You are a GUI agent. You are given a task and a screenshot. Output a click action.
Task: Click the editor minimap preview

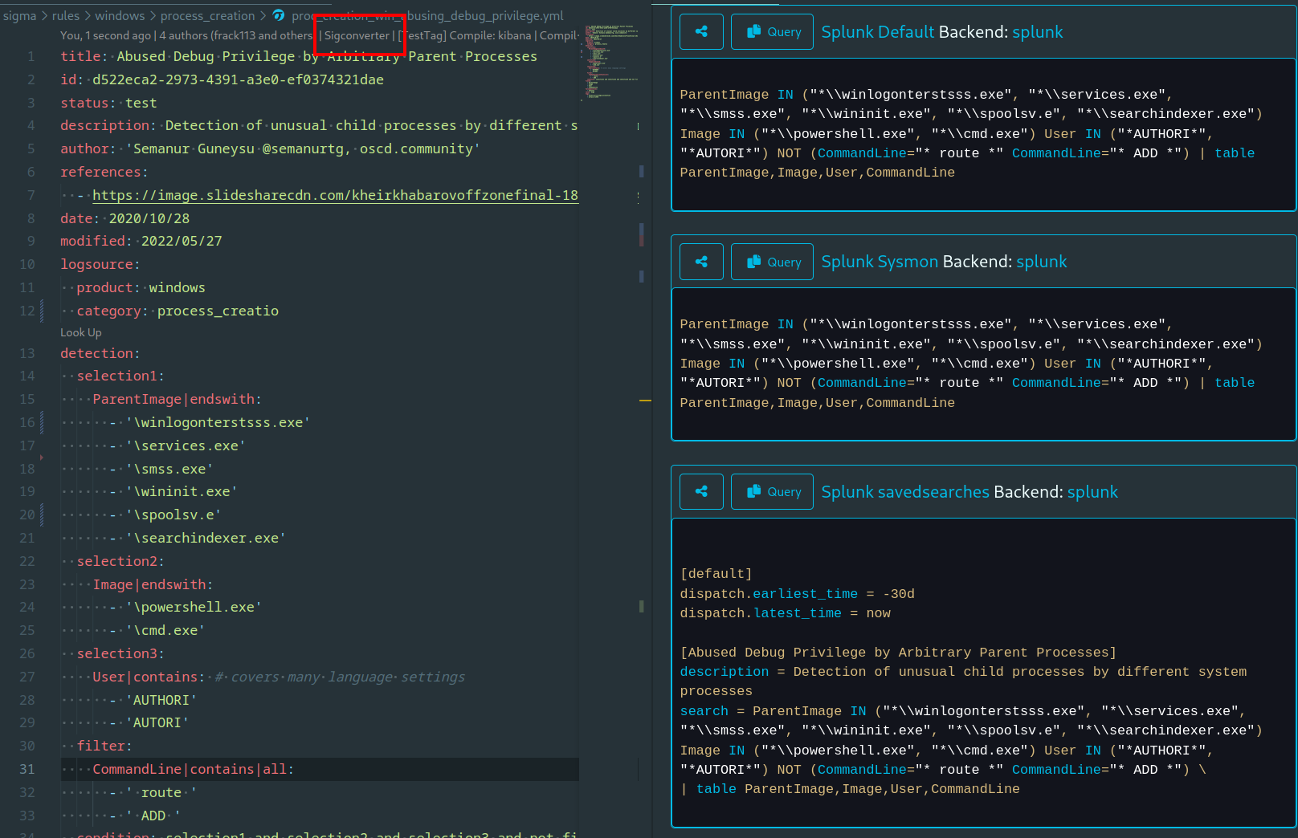coord(611,62)
